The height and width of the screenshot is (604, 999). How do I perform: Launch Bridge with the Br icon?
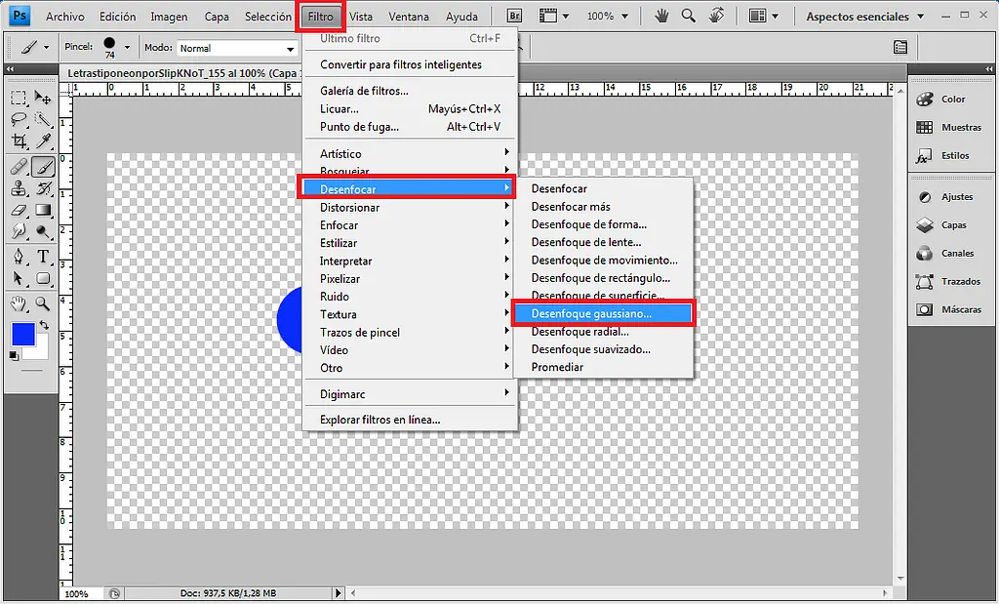point(513,16)
